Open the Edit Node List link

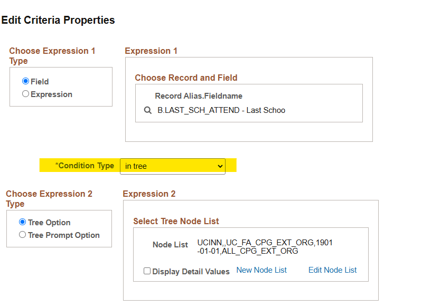(x=332, y=270)
